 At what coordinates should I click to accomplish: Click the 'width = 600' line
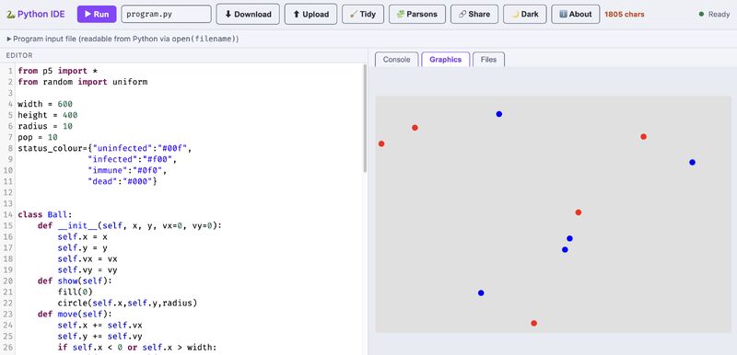point(45,104)
